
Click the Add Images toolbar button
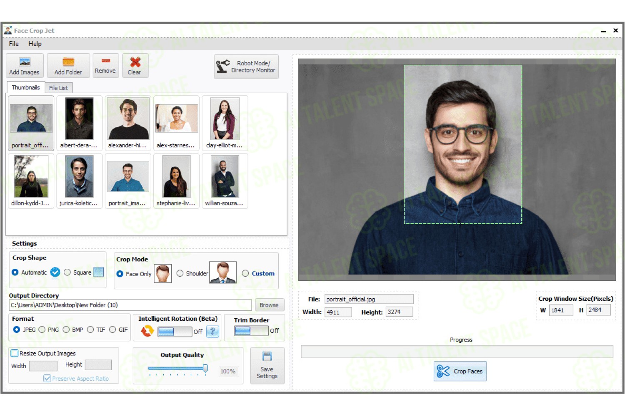click(25, 66)
